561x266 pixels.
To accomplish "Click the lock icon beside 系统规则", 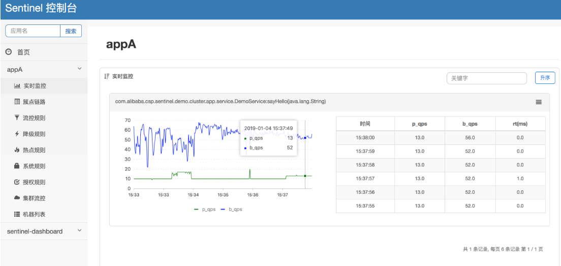I will (17, 166).
